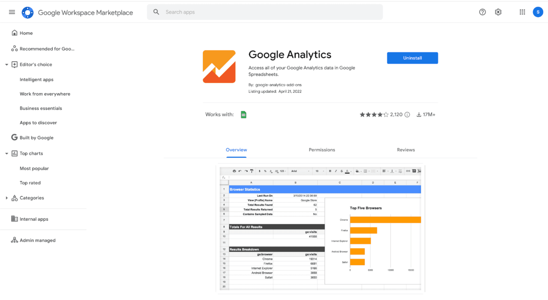Click the Listing updated April 21, 2022 text
This screenshot has width=548, height=300.
pos(275,91)
